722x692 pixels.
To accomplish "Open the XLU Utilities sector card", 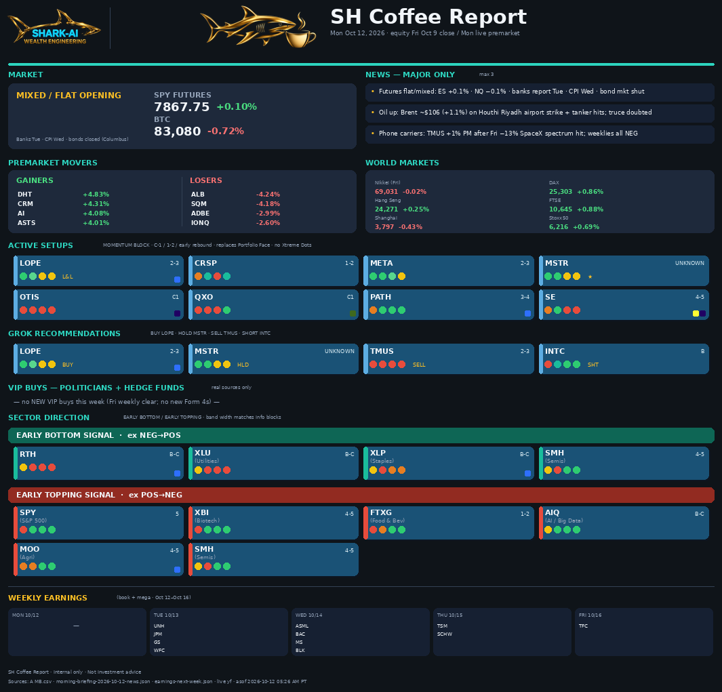I will 273,463.
